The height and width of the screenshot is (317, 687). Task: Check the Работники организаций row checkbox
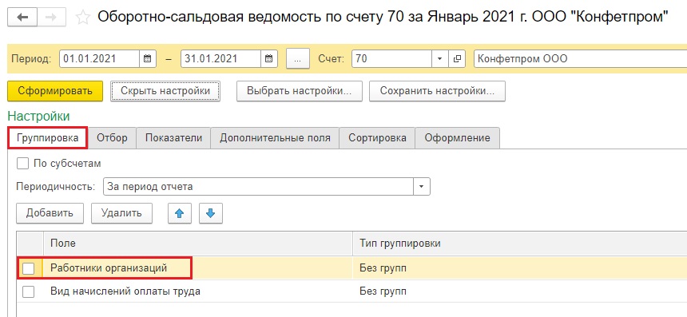[29, 268]
